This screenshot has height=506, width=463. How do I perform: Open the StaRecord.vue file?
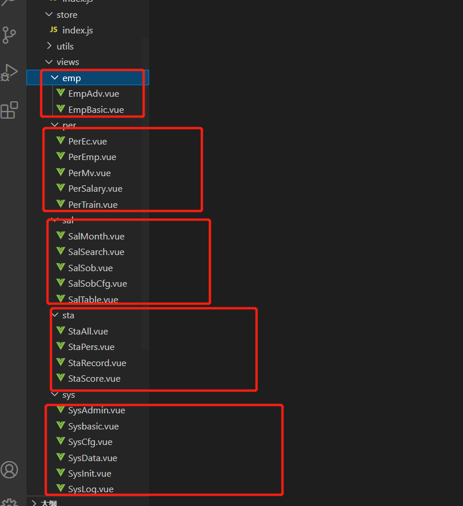[x=97, y=363]
